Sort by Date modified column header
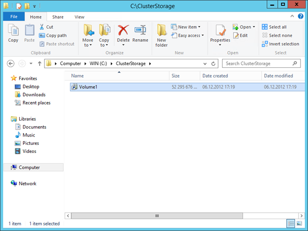The image size is (308, 231). (283, 76)
